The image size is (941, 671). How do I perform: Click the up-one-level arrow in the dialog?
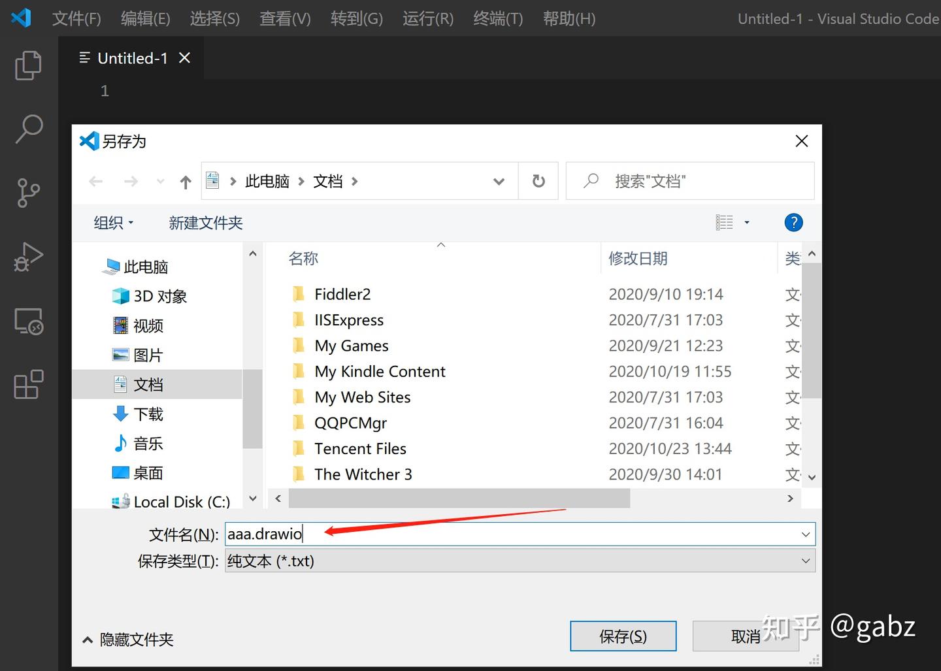click(x=185, y=181)
